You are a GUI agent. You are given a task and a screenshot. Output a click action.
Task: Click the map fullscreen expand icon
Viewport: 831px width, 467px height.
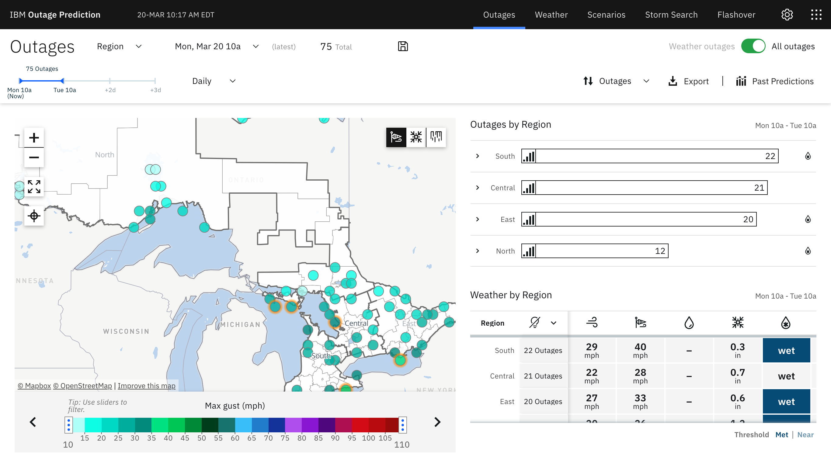pos(33,186)
